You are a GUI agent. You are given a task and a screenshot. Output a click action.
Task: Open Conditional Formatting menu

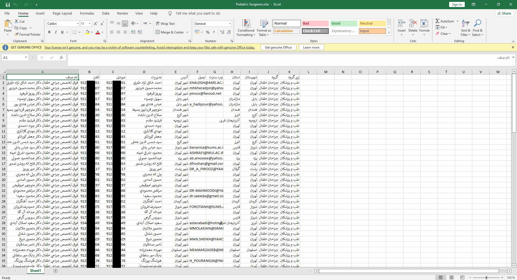point(246,28)
